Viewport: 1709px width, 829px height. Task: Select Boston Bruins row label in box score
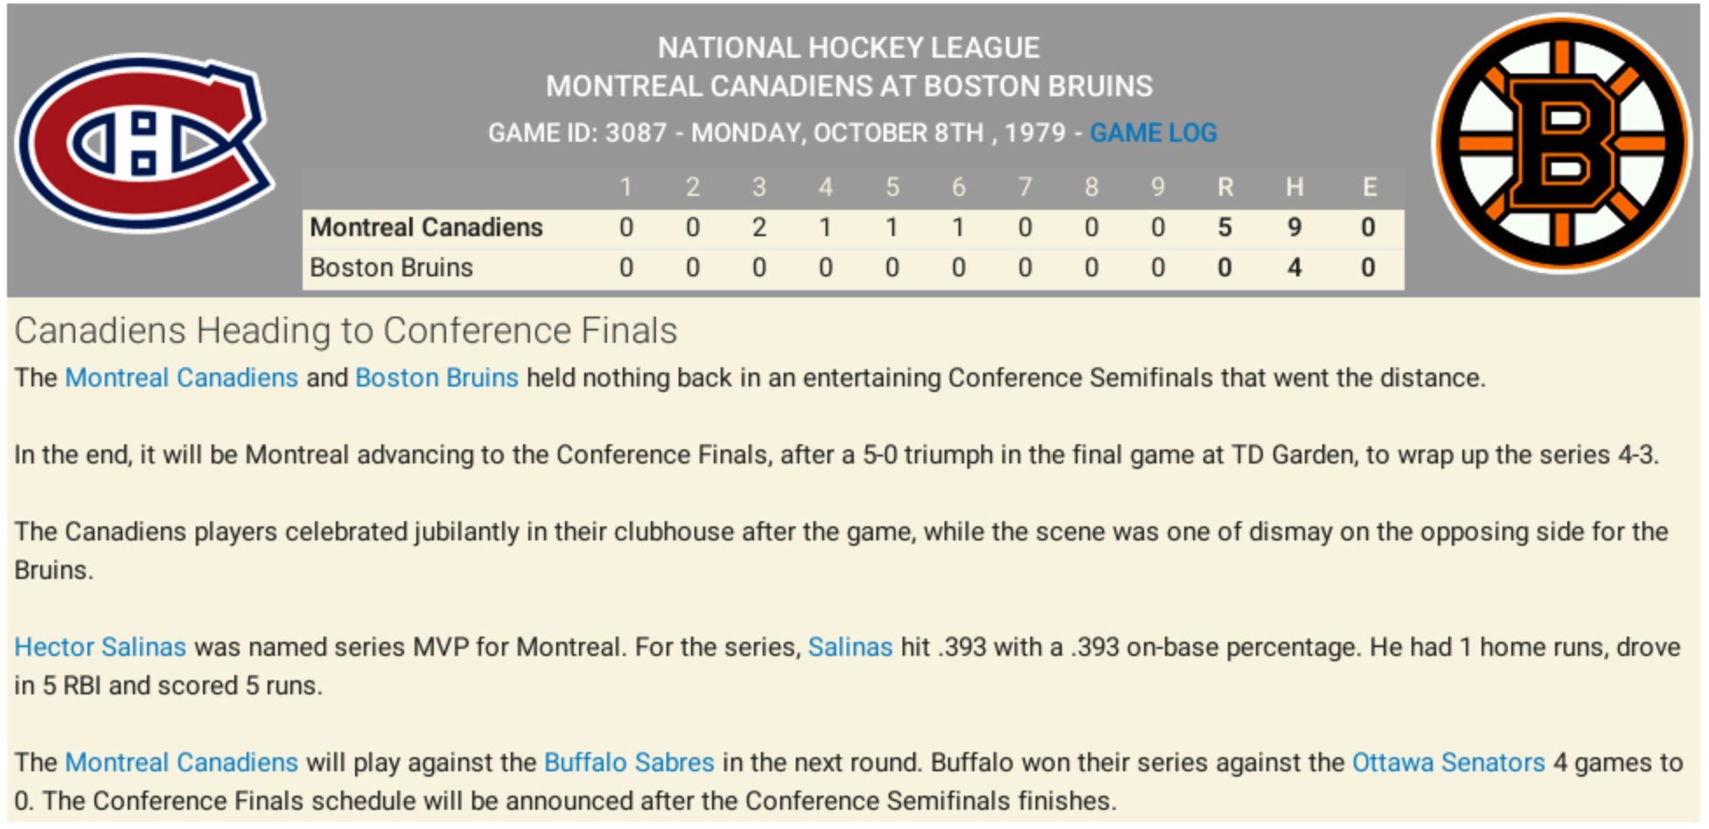(x=391, y=268)
